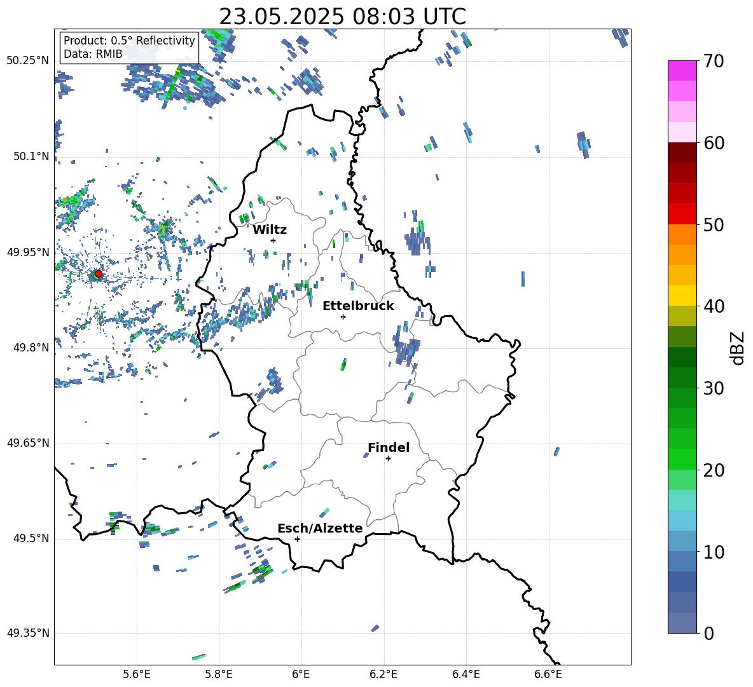
Task: Click the Product: 0.5° Reflectivity text
Action: pos(129,40)
